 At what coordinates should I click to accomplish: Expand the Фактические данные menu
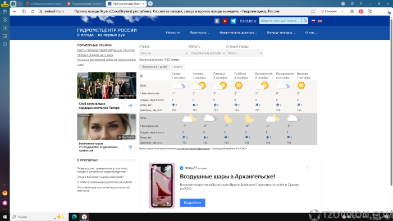[238, 33]
